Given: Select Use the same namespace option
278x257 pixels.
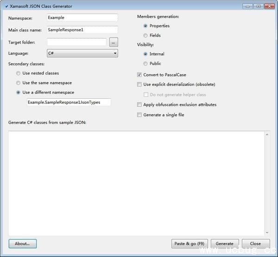Looking at the screenshot, I should (18, 83).
